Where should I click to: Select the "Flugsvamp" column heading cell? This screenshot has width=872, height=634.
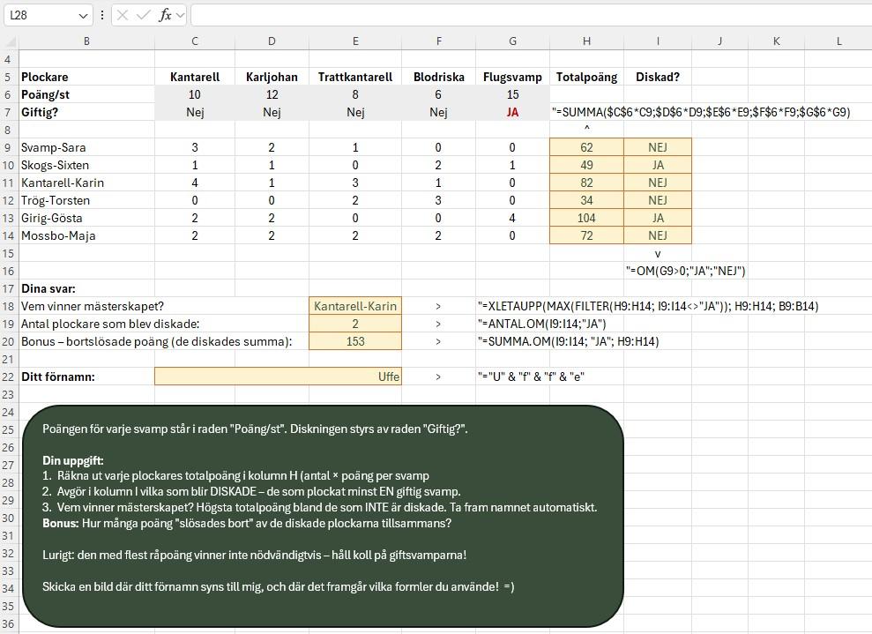[513, 77]
